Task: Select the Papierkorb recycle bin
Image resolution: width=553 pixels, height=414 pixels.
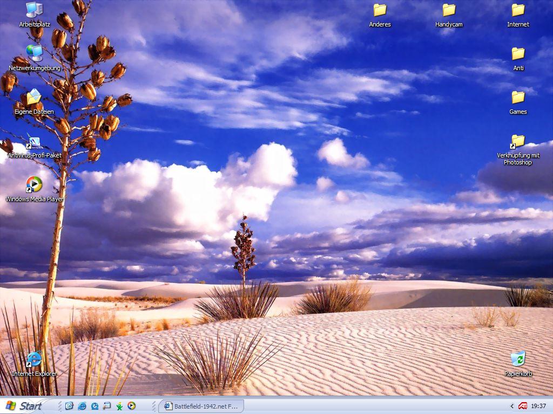Action: point(518,364)
